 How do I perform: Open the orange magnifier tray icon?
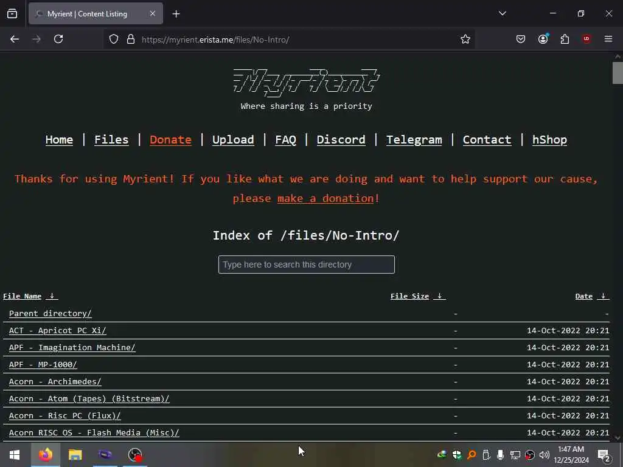(472, 455)
